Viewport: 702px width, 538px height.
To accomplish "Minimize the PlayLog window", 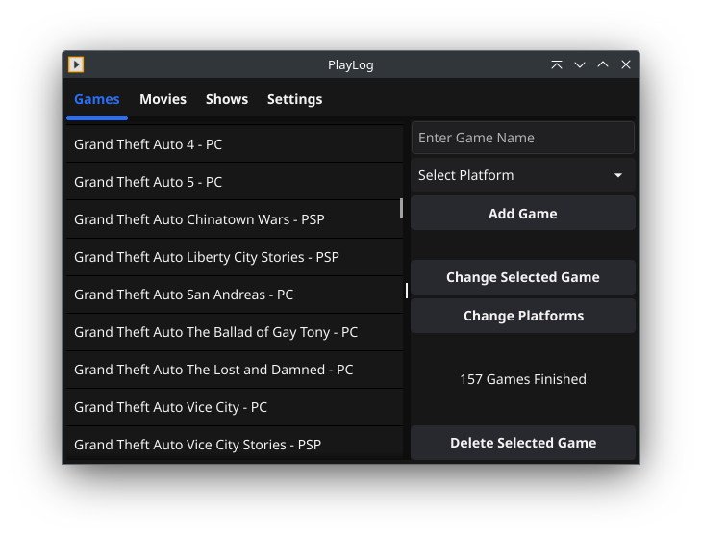I will (580, 64).
